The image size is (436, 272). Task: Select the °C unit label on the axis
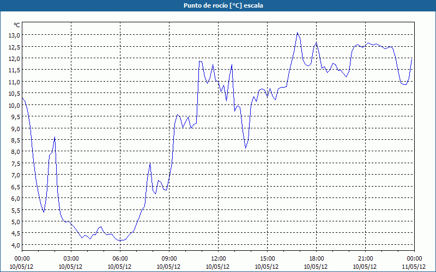(x=17, y=25)
